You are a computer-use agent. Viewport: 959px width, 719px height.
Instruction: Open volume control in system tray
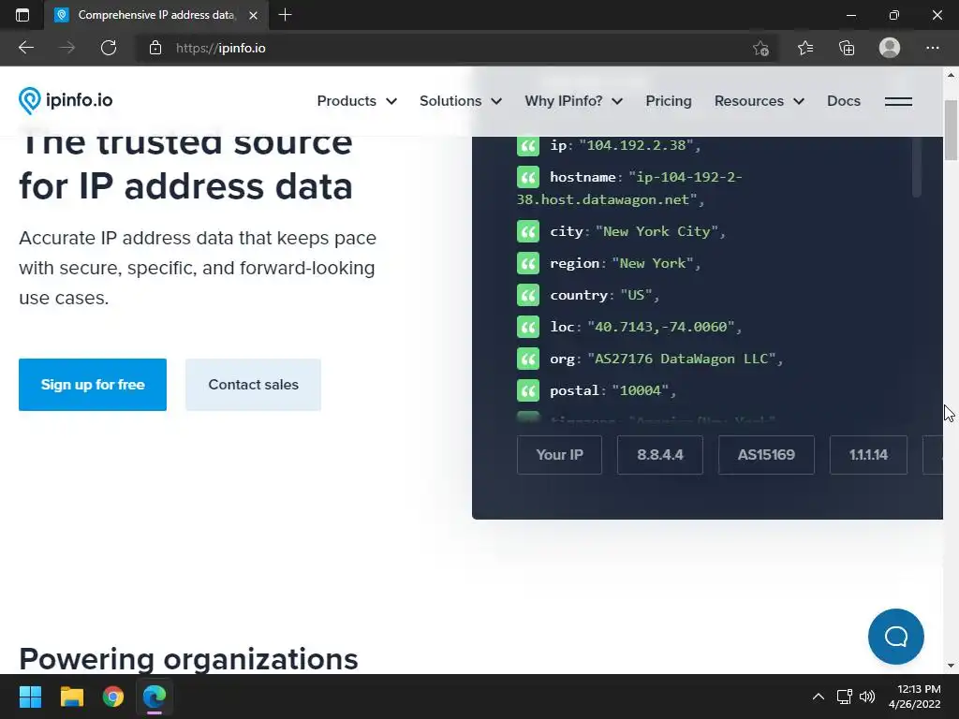[866, 697]
